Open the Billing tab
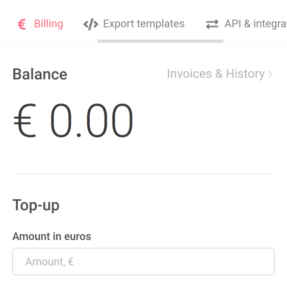Viewport: 287px width, 287px height. point(40,24)
